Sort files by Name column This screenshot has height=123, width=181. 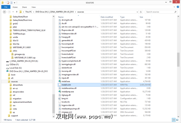tap(61, 17)
